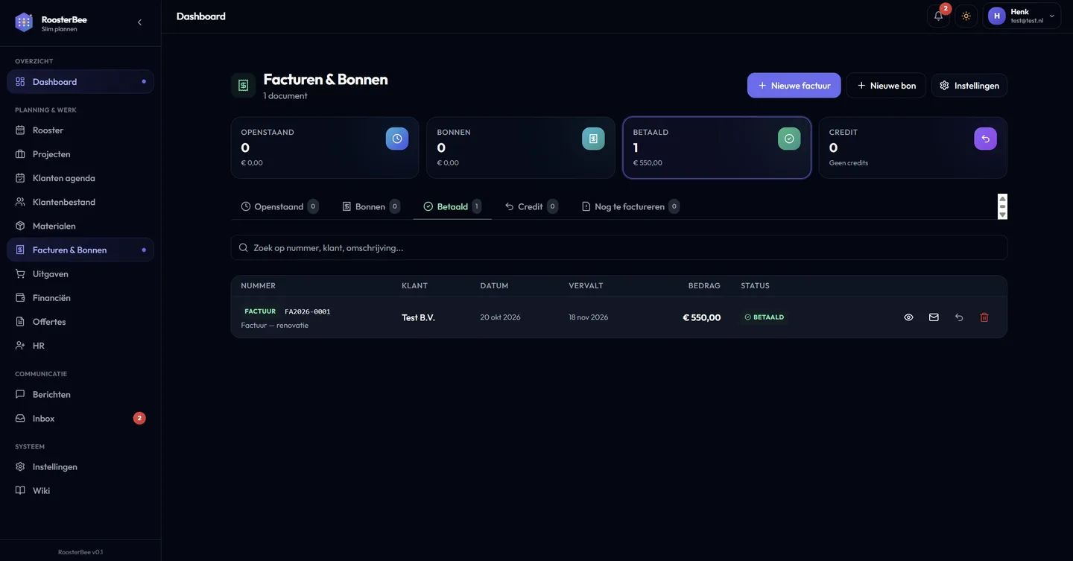Switch to the Bonnen tab
Screen dimensions: 1073x561
[x=370, y=206]
